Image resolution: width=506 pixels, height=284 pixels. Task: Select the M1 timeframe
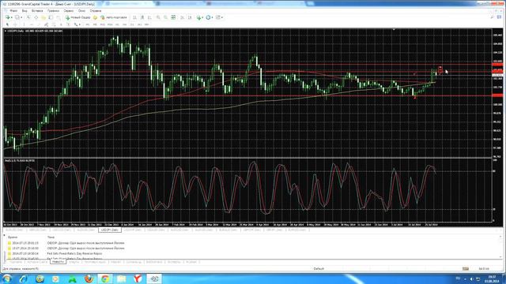pyautogui.click(x=87, y=24)
